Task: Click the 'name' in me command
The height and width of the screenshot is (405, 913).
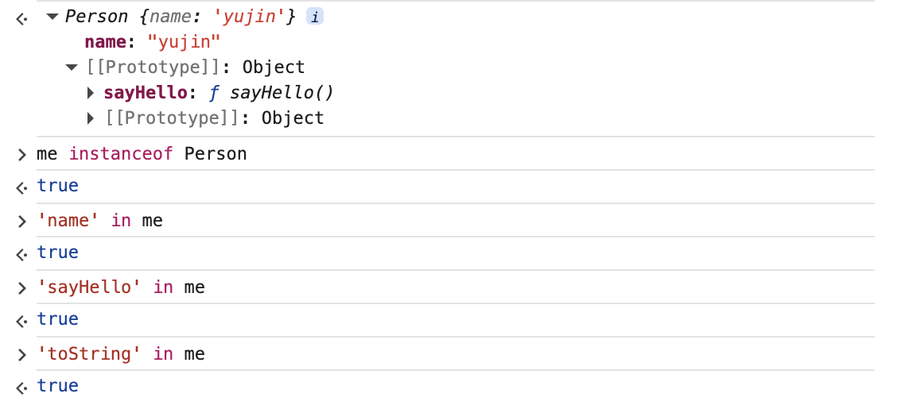Action: 99,220
